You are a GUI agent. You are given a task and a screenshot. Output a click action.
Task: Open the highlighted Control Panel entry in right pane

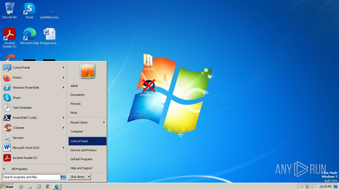coord(87,141)
